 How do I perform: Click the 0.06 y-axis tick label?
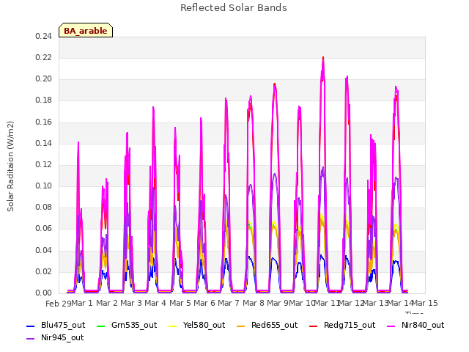pos(44,229)
